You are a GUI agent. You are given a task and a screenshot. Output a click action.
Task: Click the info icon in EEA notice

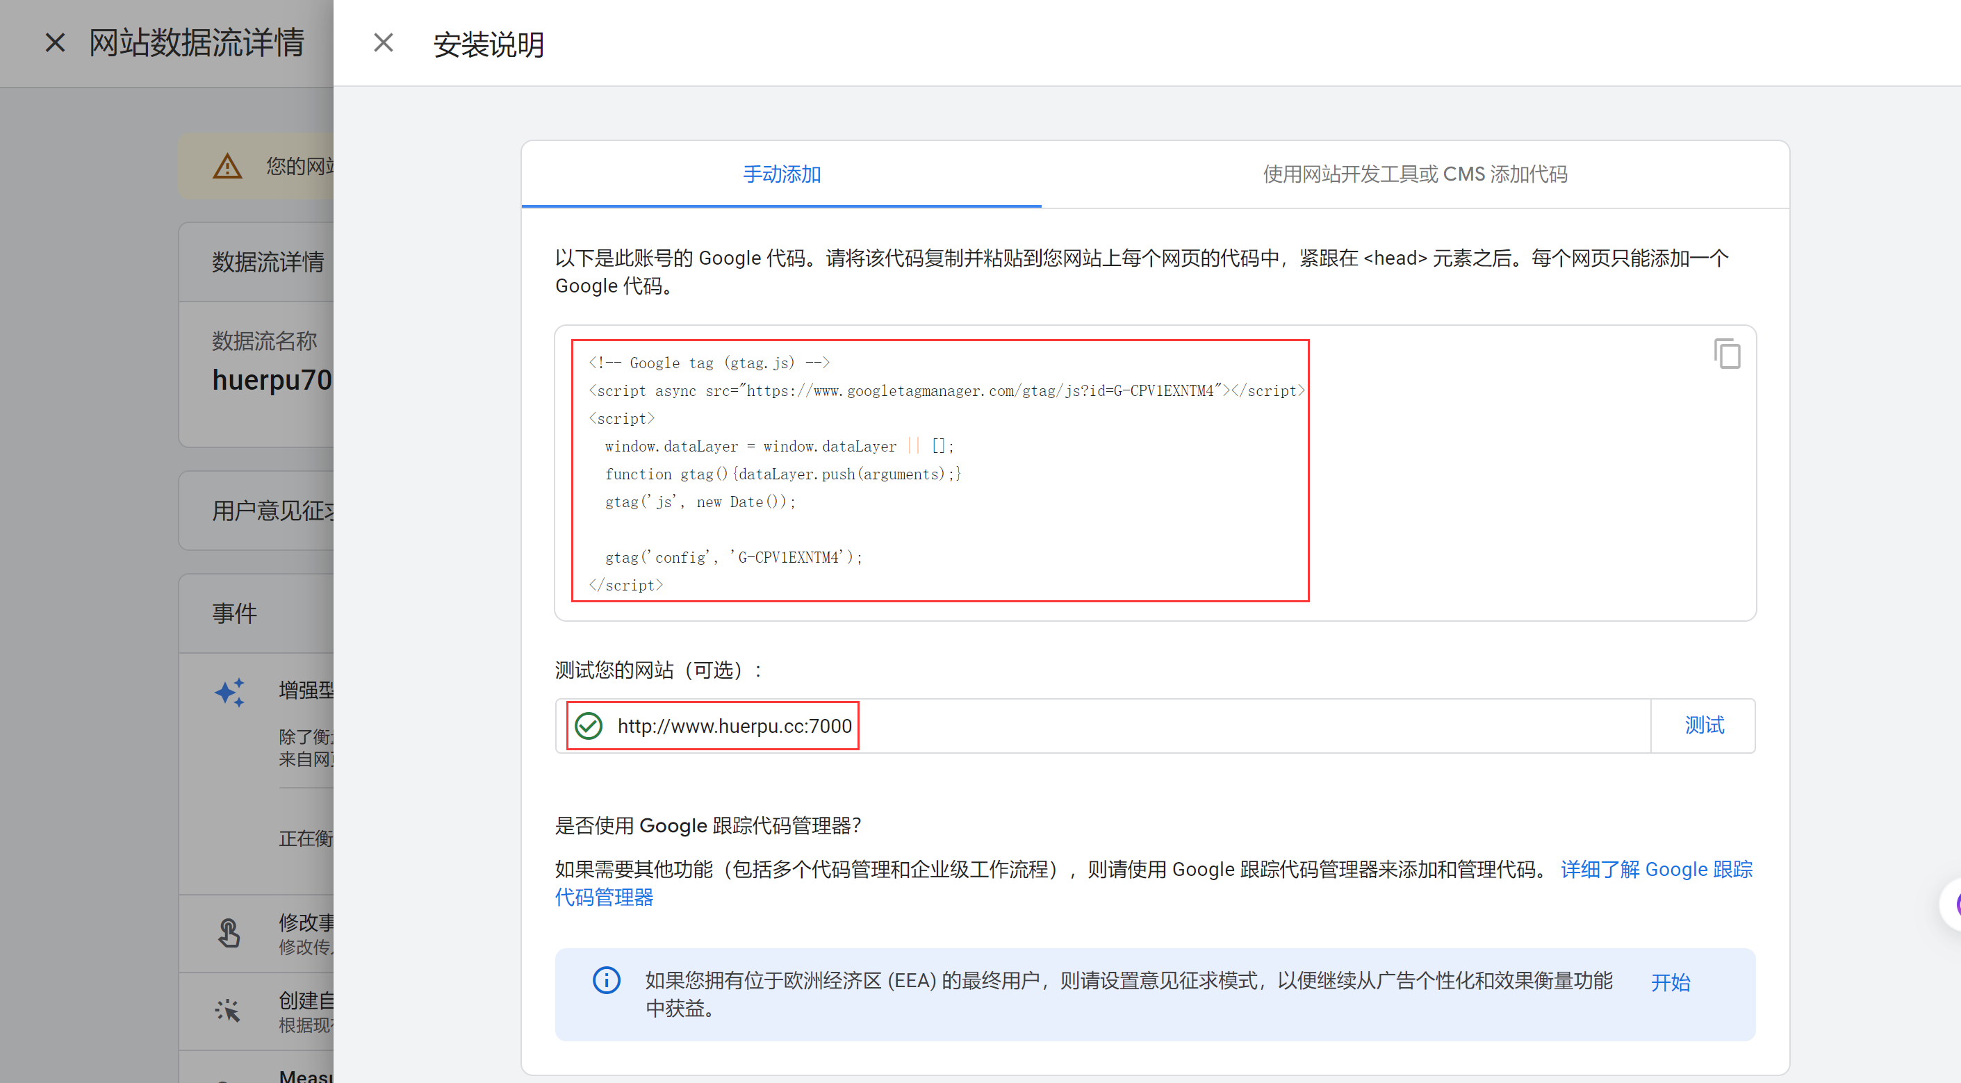607,980
